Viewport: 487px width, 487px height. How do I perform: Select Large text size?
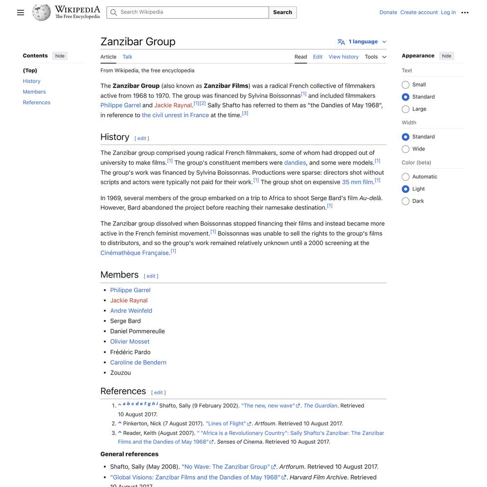[405, 109]
